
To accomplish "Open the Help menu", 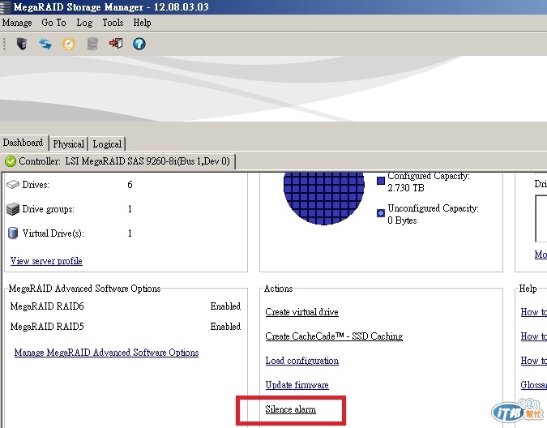I will (x=142, y=23).
